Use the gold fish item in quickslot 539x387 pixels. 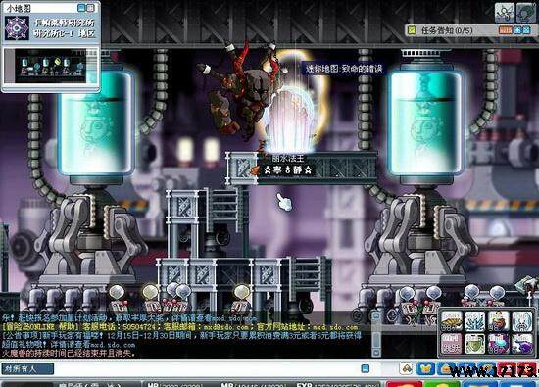pyautogui.click(x=452, y=321)
